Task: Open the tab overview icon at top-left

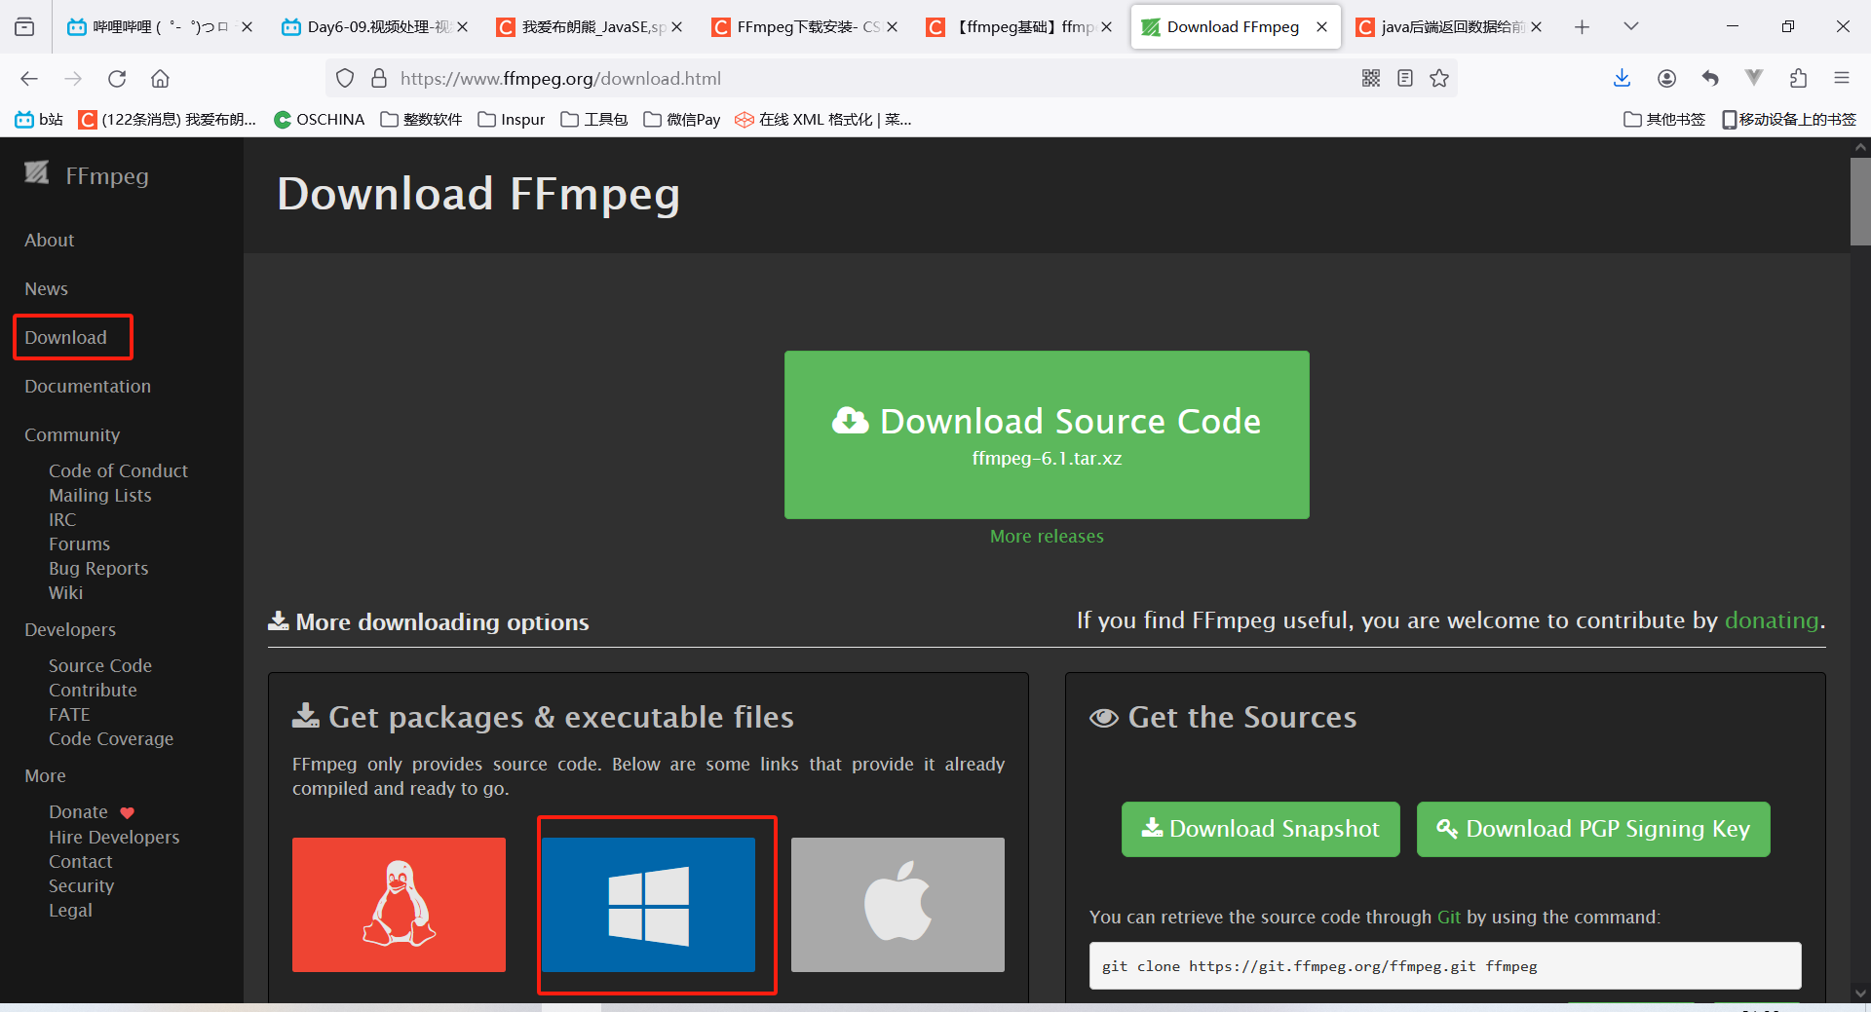Action: coord(25,27)
